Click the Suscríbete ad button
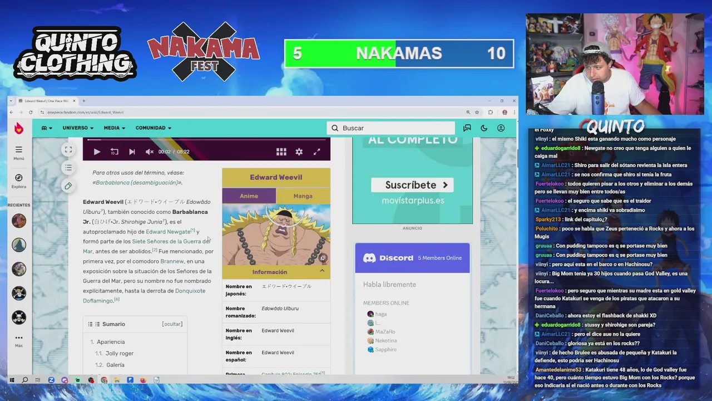Image resolution: width=712 pixels, height=401 pixels. click(x=413, y=185)
